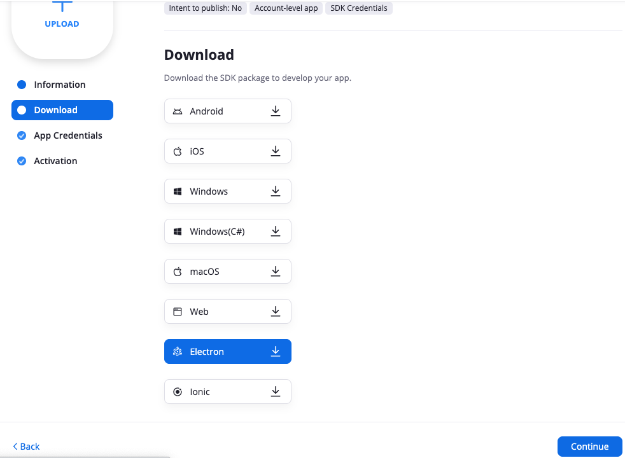
Task: Click the download arrow for Web
Action: (276, 312)
